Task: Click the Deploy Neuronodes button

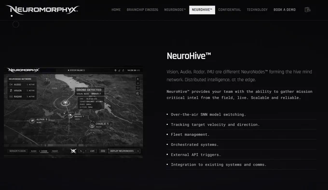Action: [122, 151]
